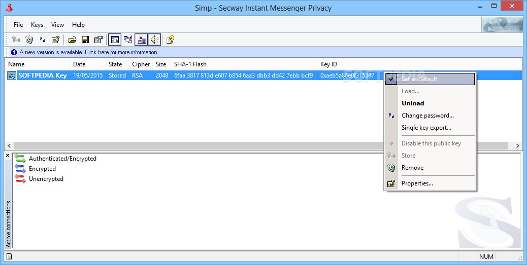Image resolution: width=527 pixels, height=265 pixels.
Task: Choose Disable this public key menu entry
Action: pyautogui.click(x=430, y=143)
